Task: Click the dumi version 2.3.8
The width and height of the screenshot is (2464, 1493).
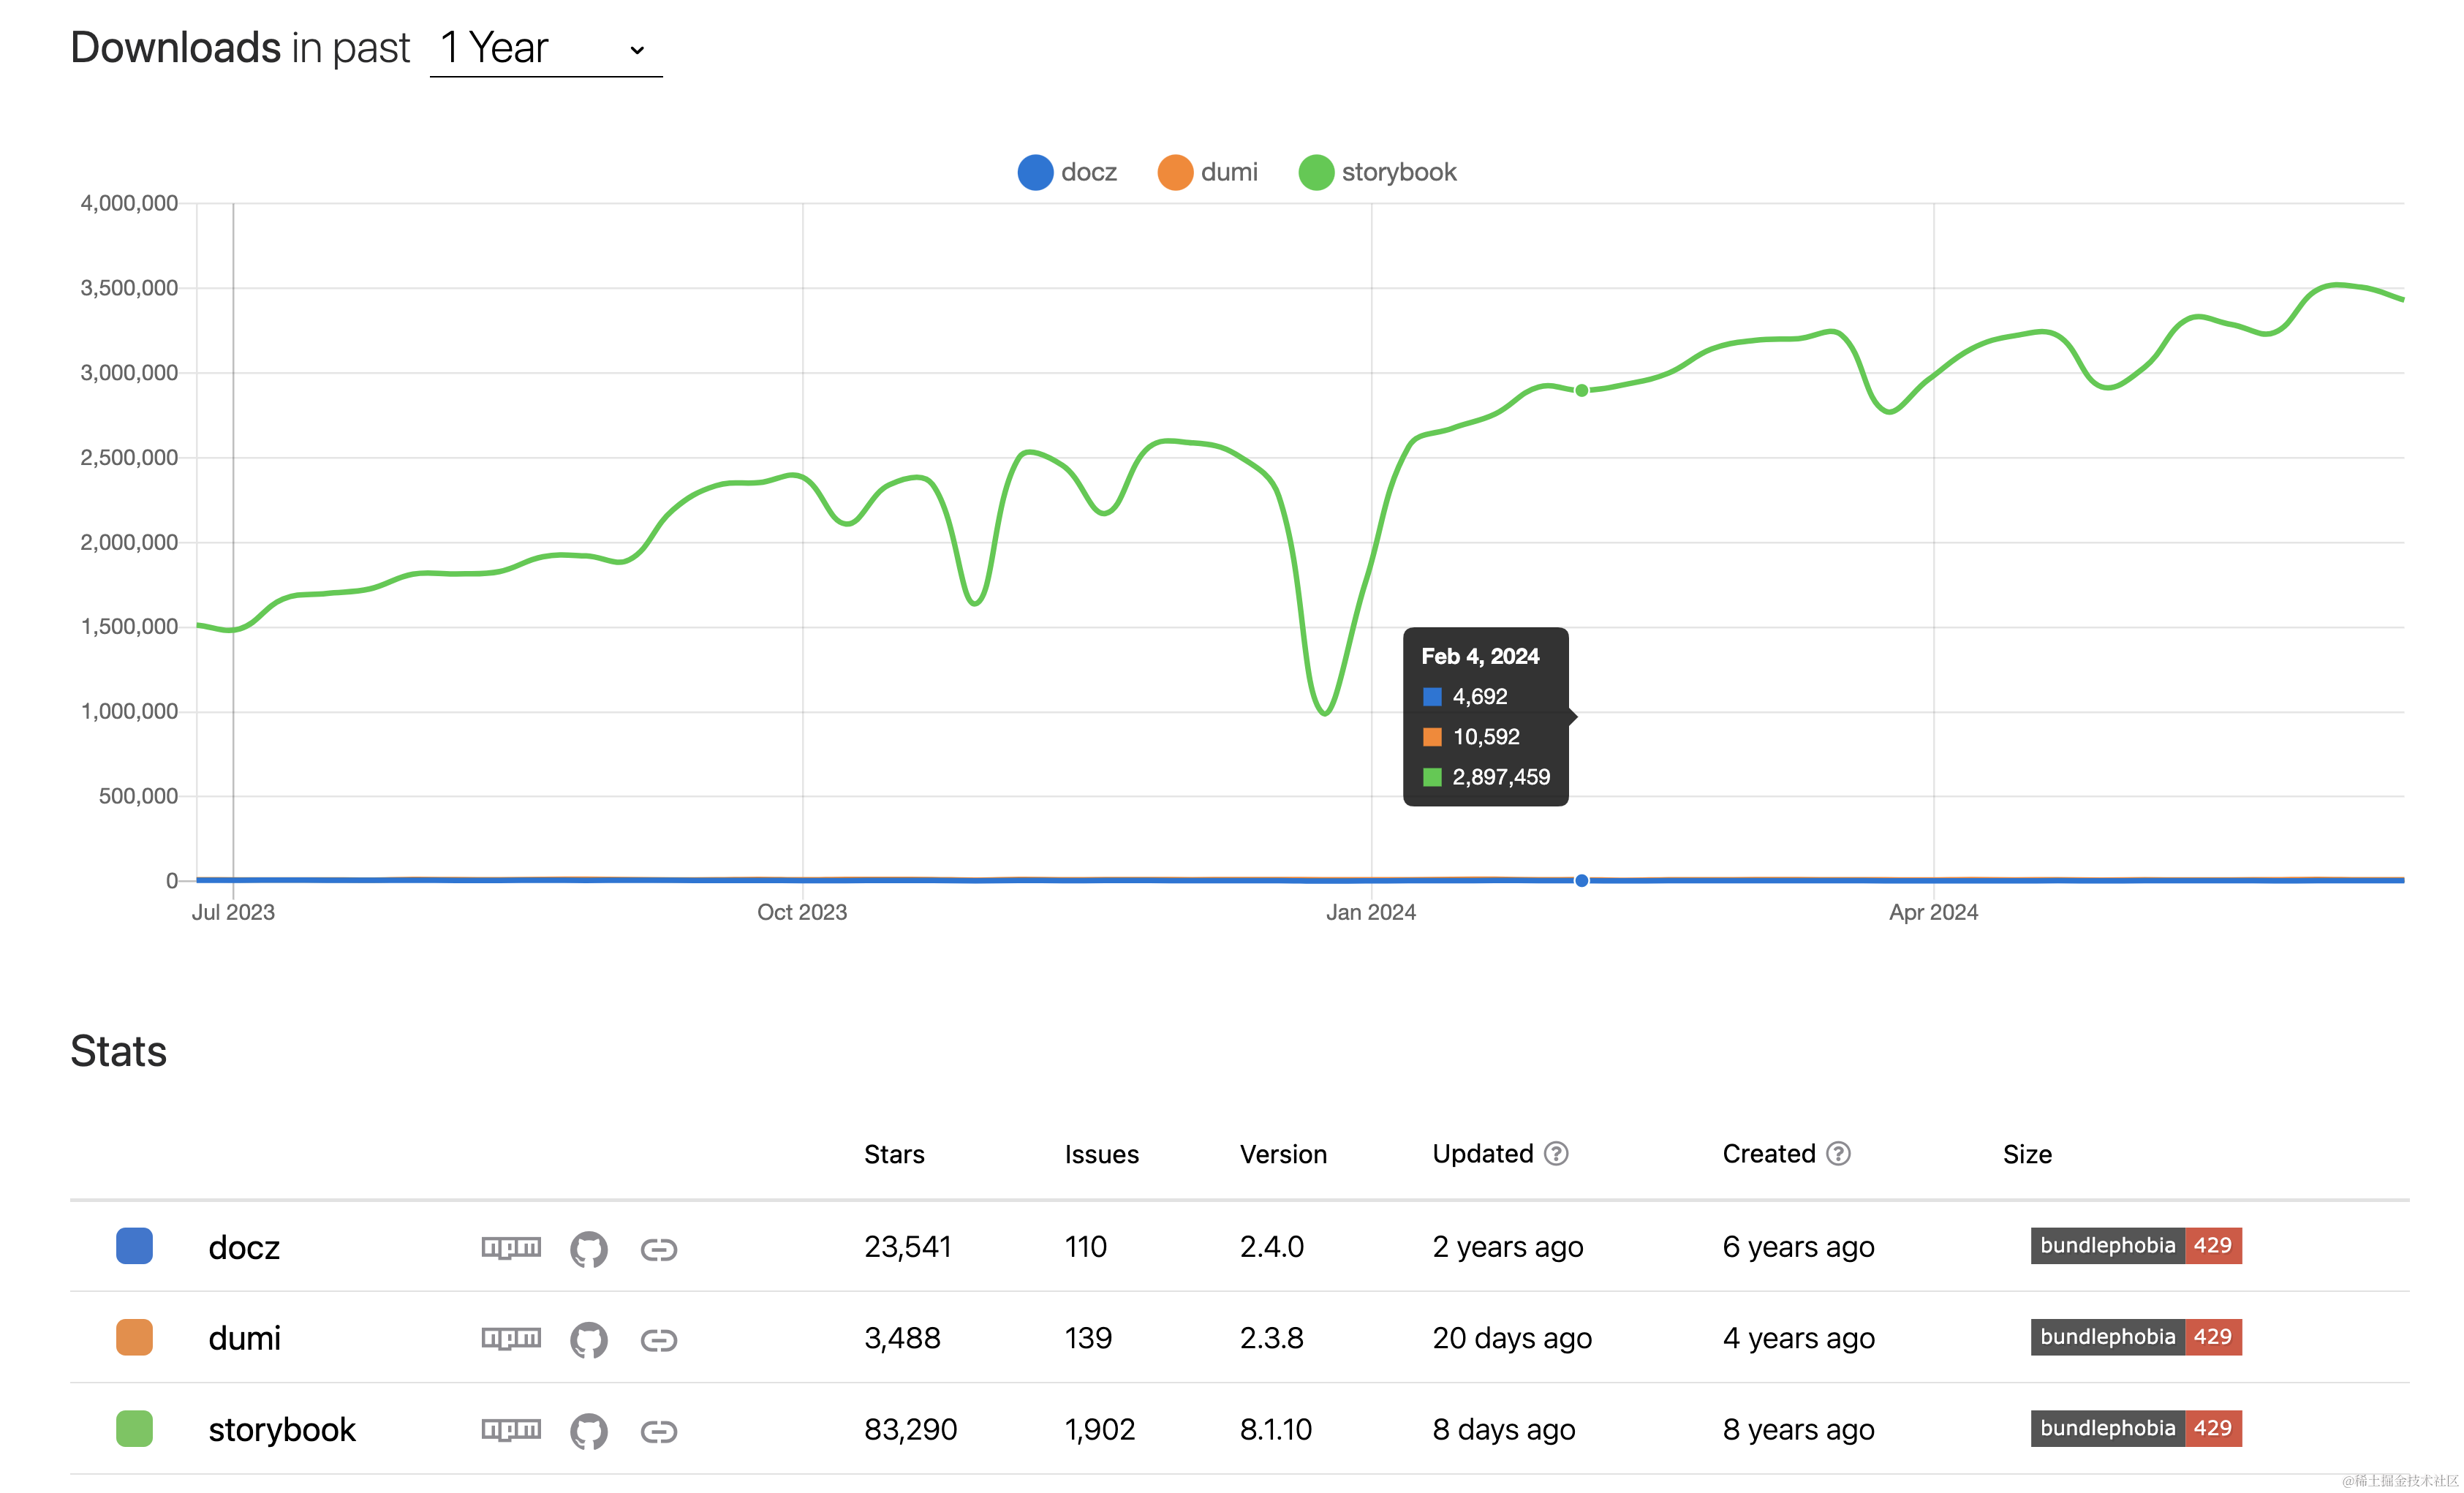Action: (x=1272, y=1338)
